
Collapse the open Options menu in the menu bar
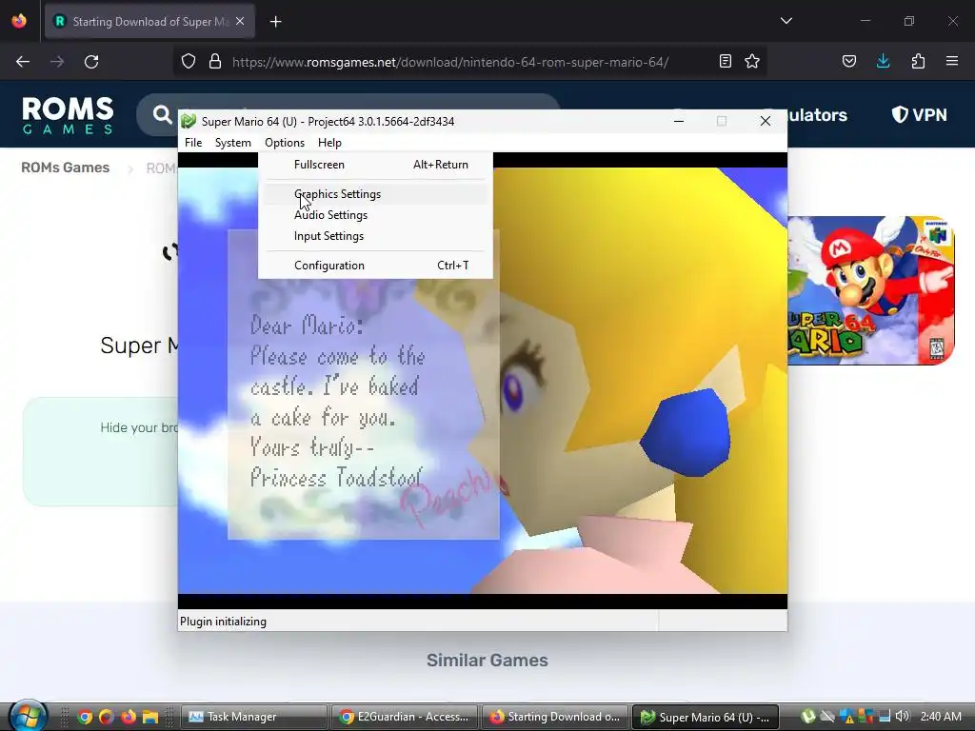pyautogui.click(x=284, y=143)
